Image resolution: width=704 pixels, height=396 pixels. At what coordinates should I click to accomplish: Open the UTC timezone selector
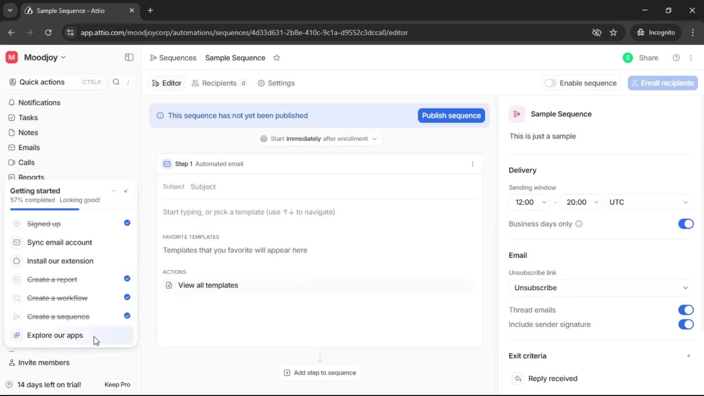tap(649, 202)
